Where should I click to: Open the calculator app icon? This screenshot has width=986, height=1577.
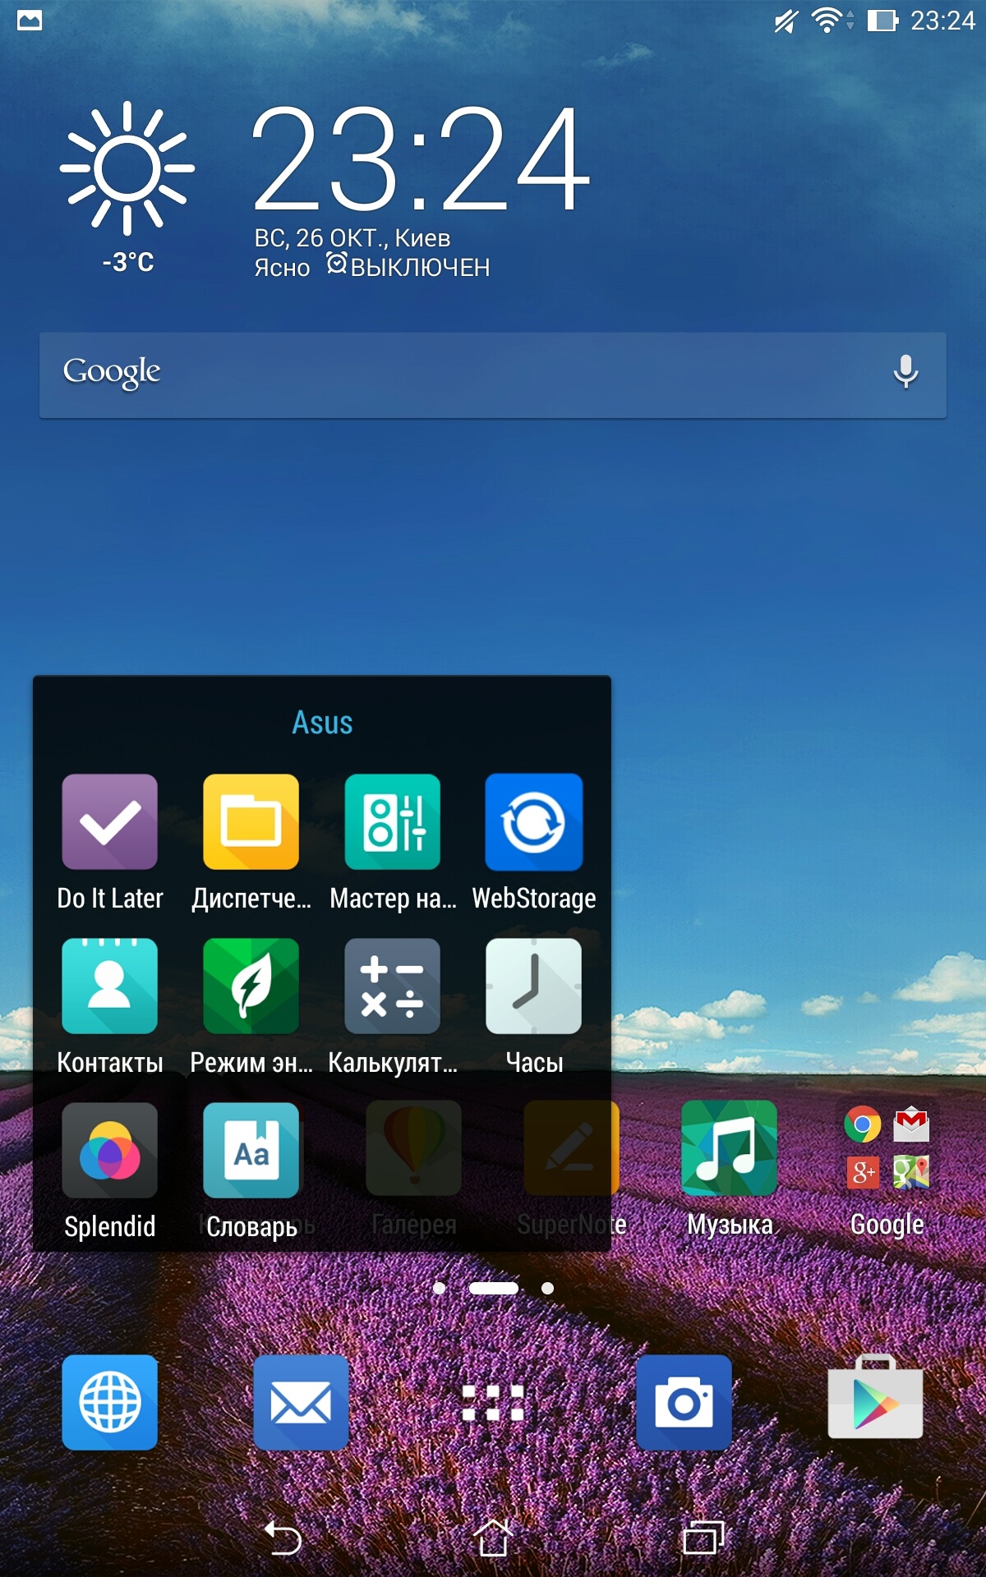392,986
